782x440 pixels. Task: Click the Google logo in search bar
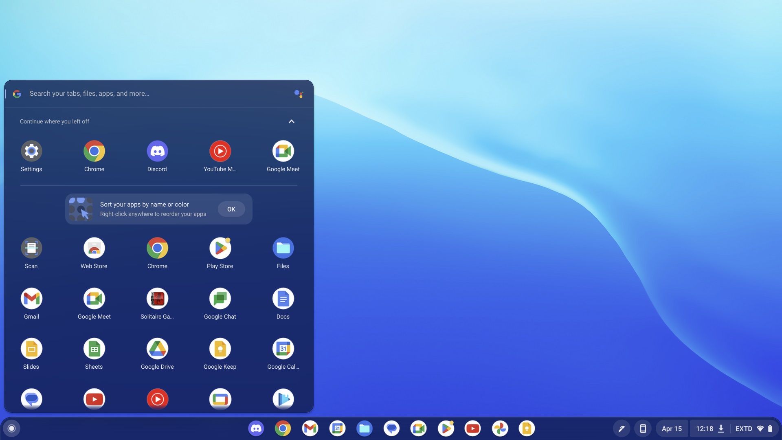click(x=17, y=94)
